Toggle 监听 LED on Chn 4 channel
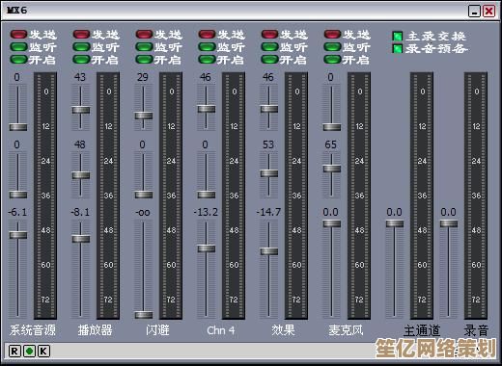 [x=207, y=47]
